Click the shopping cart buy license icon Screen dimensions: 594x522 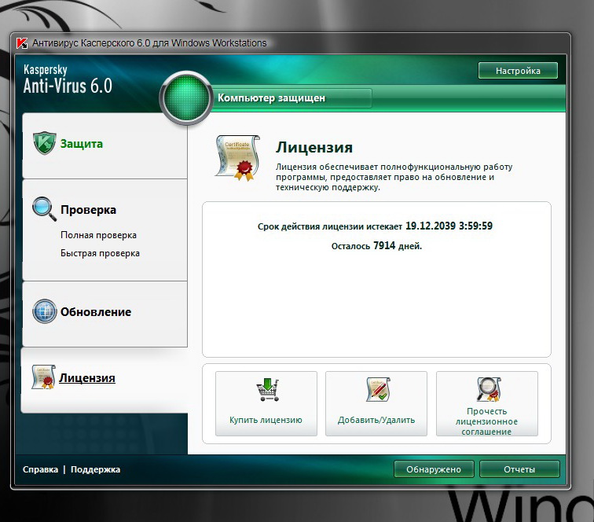click(x=266, y=391)
